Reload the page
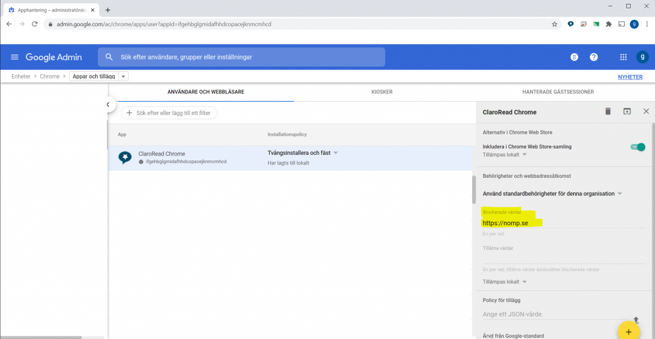 (x=35, y=24)
